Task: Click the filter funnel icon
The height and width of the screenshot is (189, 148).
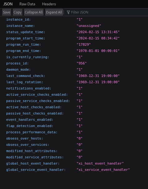Action: (x=68, y=12)
